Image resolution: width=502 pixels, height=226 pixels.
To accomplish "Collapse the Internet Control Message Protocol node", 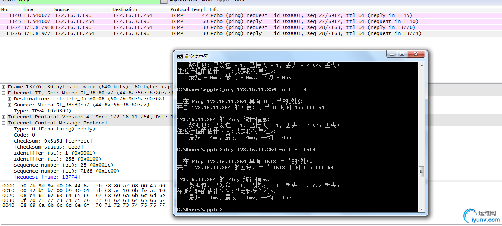I will point(4,123).
